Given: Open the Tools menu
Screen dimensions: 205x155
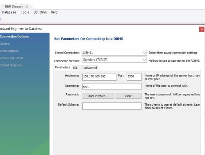Looking at the screenshot, I should coord(25,12).
